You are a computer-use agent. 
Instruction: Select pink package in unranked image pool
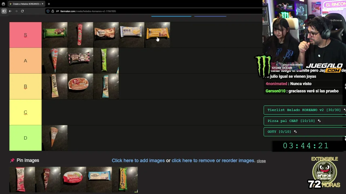point(22,179)
